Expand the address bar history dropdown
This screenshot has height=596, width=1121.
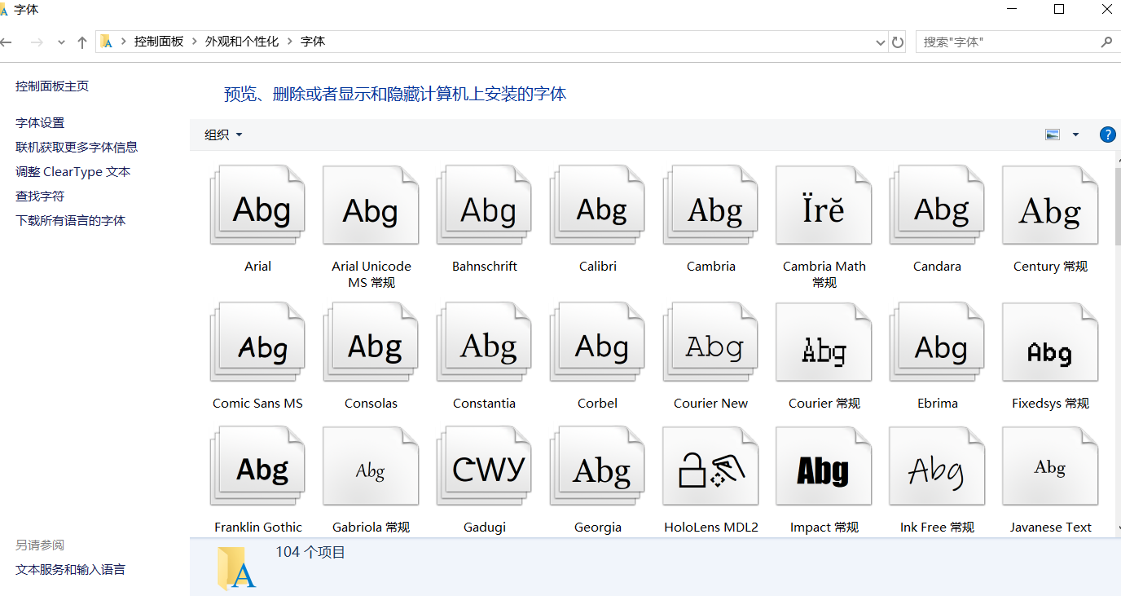[880, 42]
